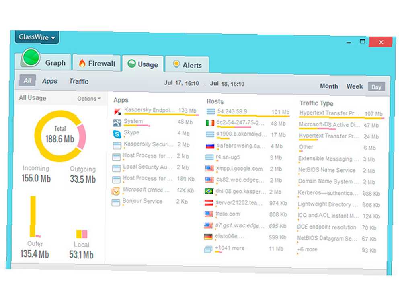Viewport: 402px width, 305px height.
Task: Select the 180 Kb Host Process row
Action: click(x=154, y=179)
